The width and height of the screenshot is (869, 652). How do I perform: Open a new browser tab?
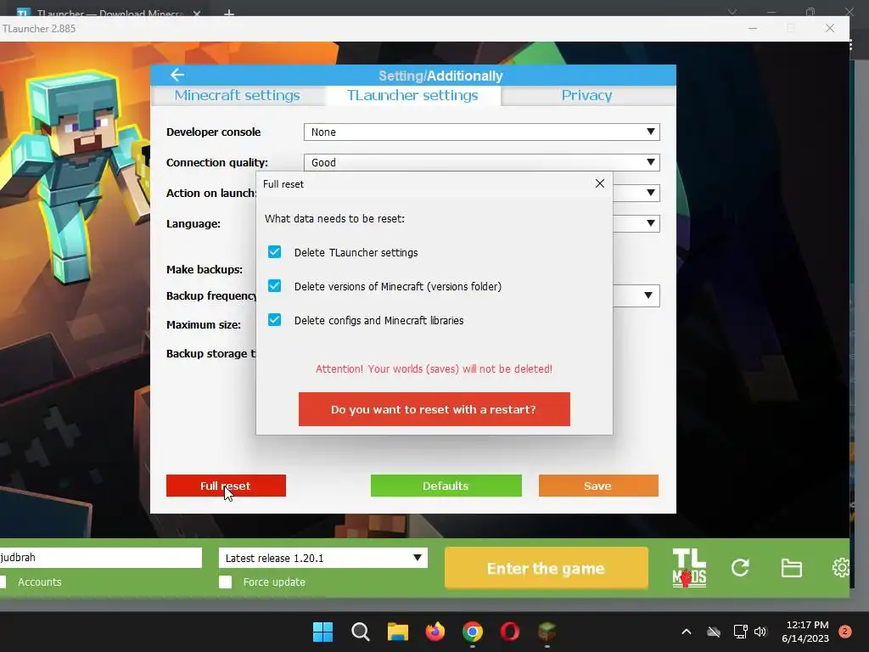[x=229, y=13]
